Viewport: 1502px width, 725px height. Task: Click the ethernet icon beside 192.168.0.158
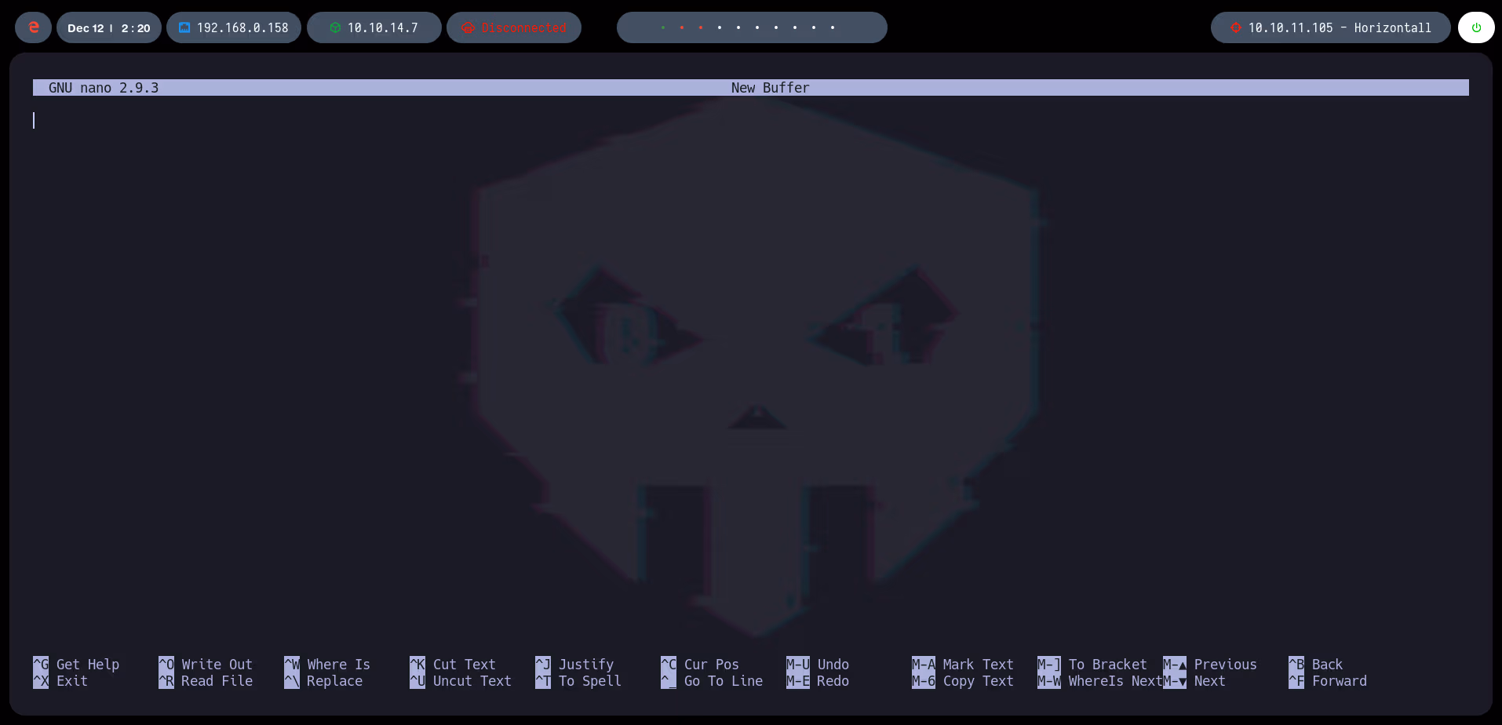click(184, 27)
